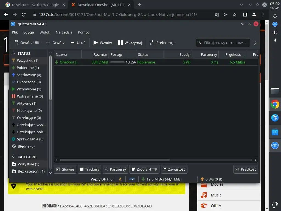Resume torrents with 'Wznów'
Viewport: 281px width, 211px height.
103,43
